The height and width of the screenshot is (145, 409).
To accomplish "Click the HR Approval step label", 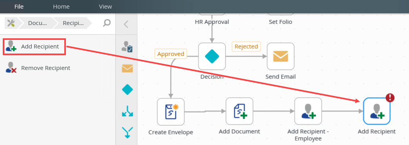I will (212, 22).
